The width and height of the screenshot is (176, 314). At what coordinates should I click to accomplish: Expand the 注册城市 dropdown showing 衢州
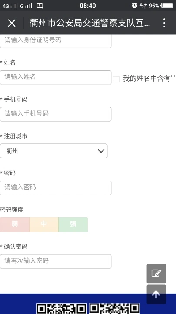point(54,151)
